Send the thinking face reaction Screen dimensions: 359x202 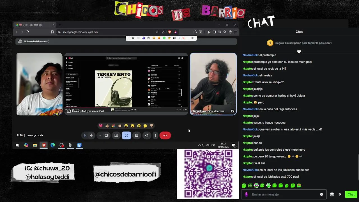(145, 126)
